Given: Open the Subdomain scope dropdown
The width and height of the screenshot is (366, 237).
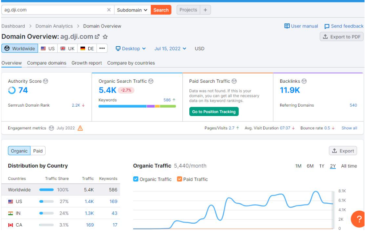Looking at the screenshot, I should click(x=132, y=10).
